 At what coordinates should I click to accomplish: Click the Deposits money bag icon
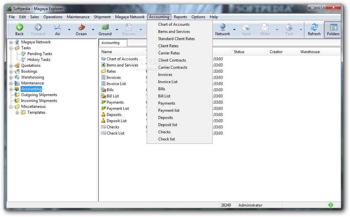(x=103, y=114)
